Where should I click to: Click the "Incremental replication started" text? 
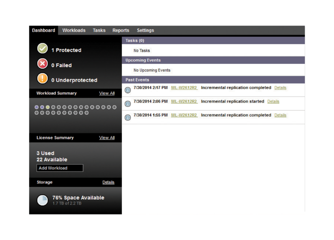click(233, 101)
